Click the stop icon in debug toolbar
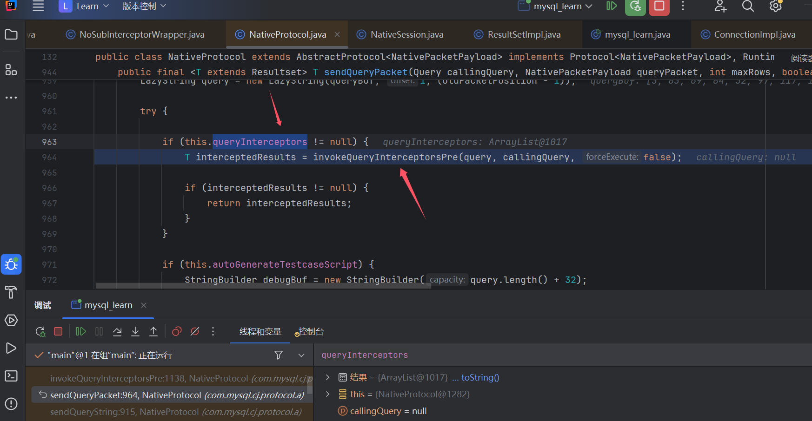This screenshot has width=812, height=421. click(x=58, y=331)
